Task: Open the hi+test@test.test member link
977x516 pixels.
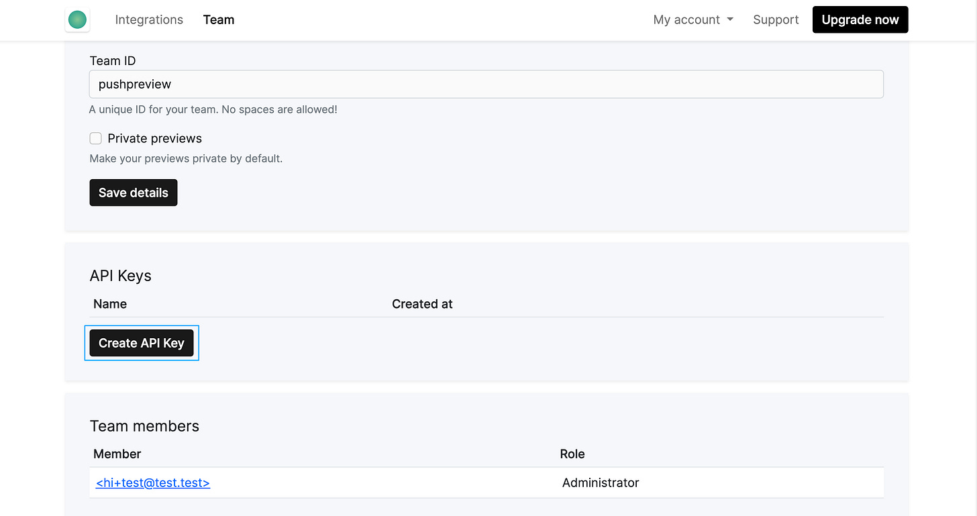Action: 152,482
